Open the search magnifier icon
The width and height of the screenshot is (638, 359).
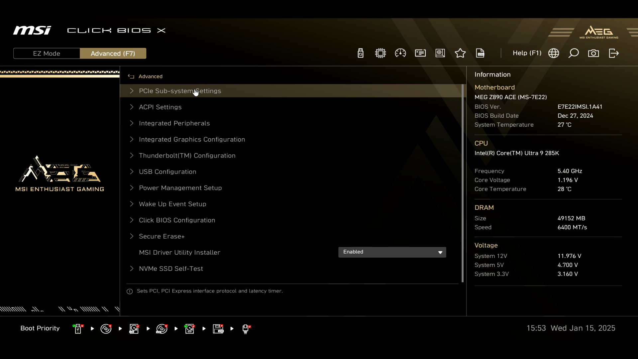point(574,53)
